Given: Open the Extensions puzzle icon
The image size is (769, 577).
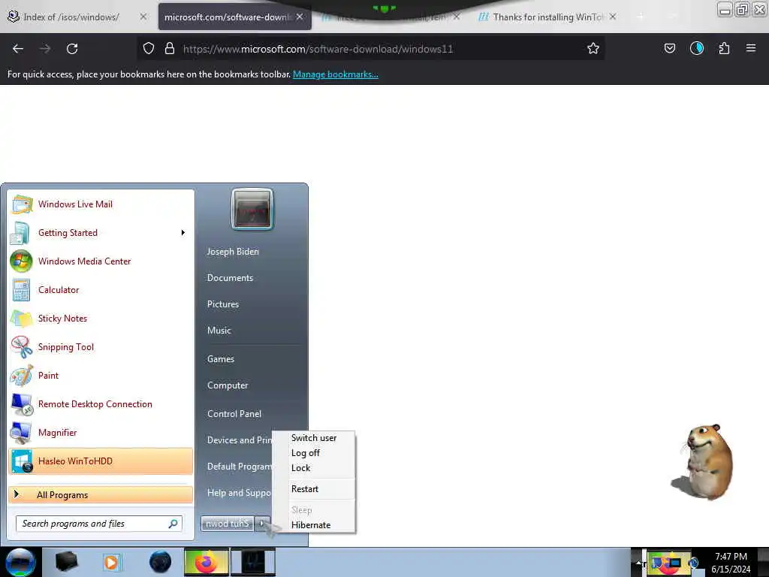Looking at the screenshot, I should pyautogui.click(x=725, y=48).
